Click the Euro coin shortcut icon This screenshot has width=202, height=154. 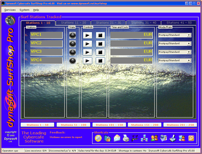[x=98, y=138]
